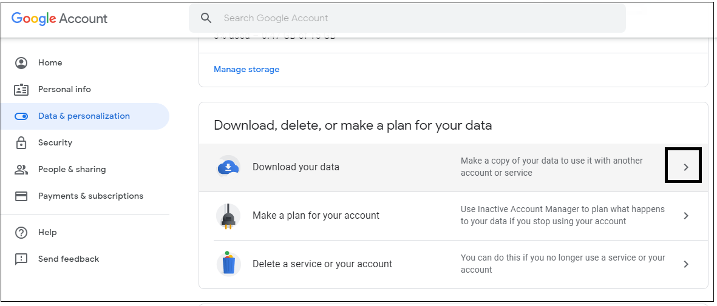Click the Payments & subscriptions card icon
717x306 pixels.
(x=21, y=196)
